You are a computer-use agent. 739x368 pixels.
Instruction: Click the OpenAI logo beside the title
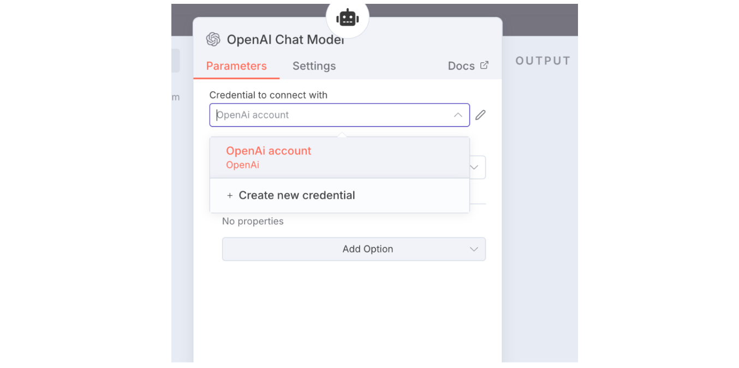click(213, 39)
